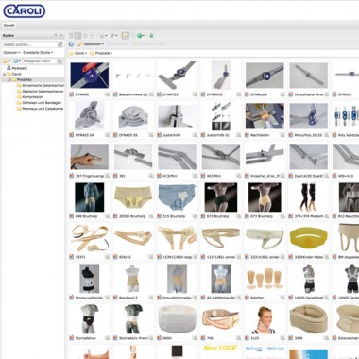Toggle the highlighted yellow preview pane button
Viewport: 359px width, 359px height.
(126, 36)
